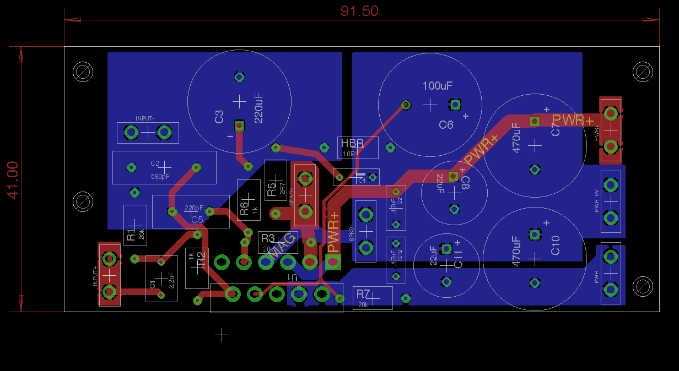Click the top-right mounting hole
The width and height of the screenshot is (679, 371).
pos(643,72)
